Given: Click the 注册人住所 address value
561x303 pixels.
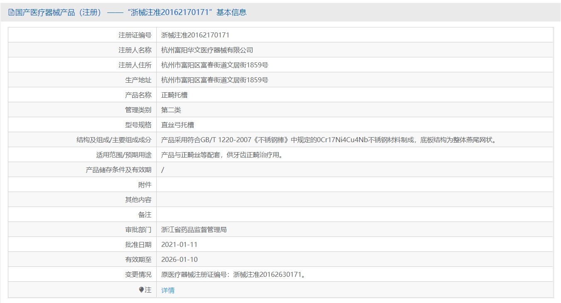Looking at the screenshot, I should coord(214,65).
